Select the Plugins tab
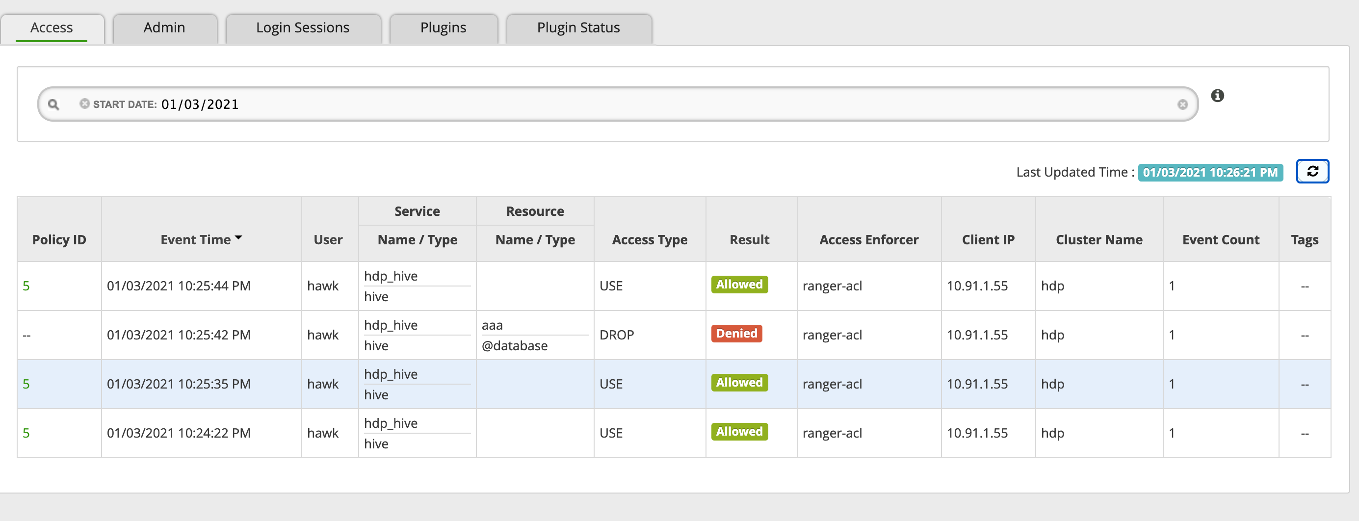The image size is (1359, 521). click(x=443, y=28)
